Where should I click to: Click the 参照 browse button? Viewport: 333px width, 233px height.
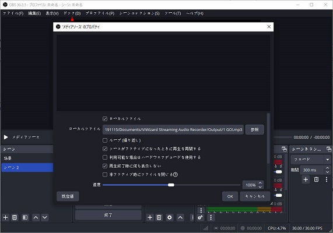255,129
